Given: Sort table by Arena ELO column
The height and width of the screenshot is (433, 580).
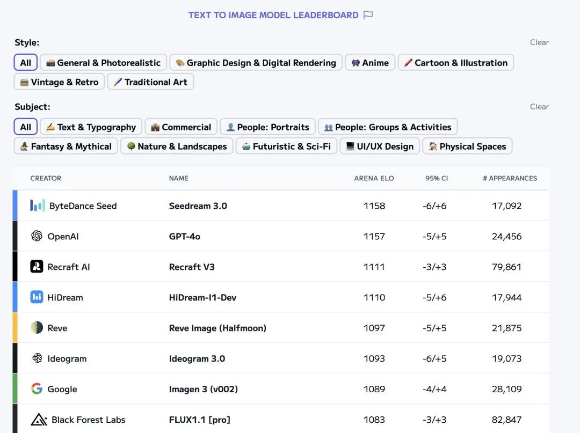Looking at the screenshot, I should click(x=374, y=178).
